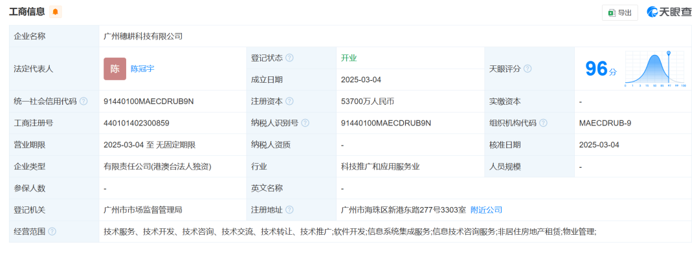
Task: Click the help icon beside 注册资本
Action: [x=289, y=102]
